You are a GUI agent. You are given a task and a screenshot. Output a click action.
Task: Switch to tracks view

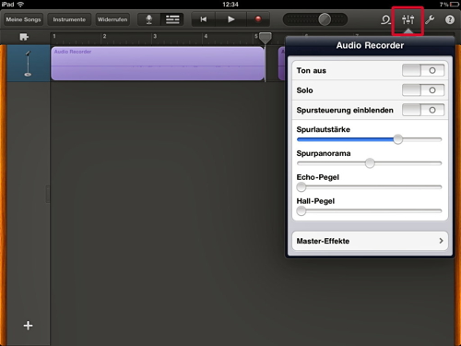tap(172, 19)
